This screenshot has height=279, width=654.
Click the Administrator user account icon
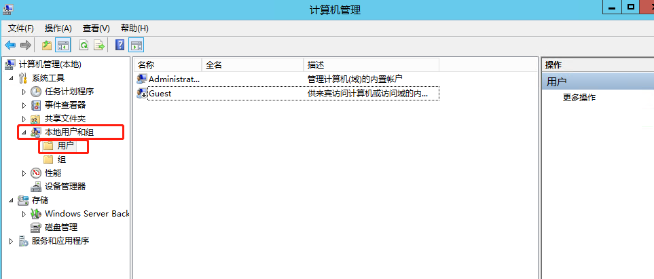pos(142,79)
